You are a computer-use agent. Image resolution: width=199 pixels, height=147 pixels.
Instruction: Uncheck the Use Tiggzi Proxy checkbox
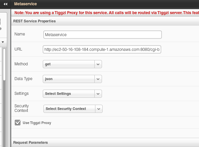click(x=18, y=123)
